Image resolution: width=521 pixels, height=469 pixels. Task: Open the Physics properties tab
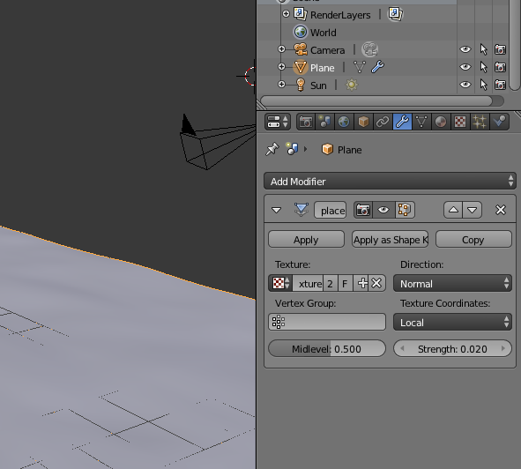(x=499, y=122)
